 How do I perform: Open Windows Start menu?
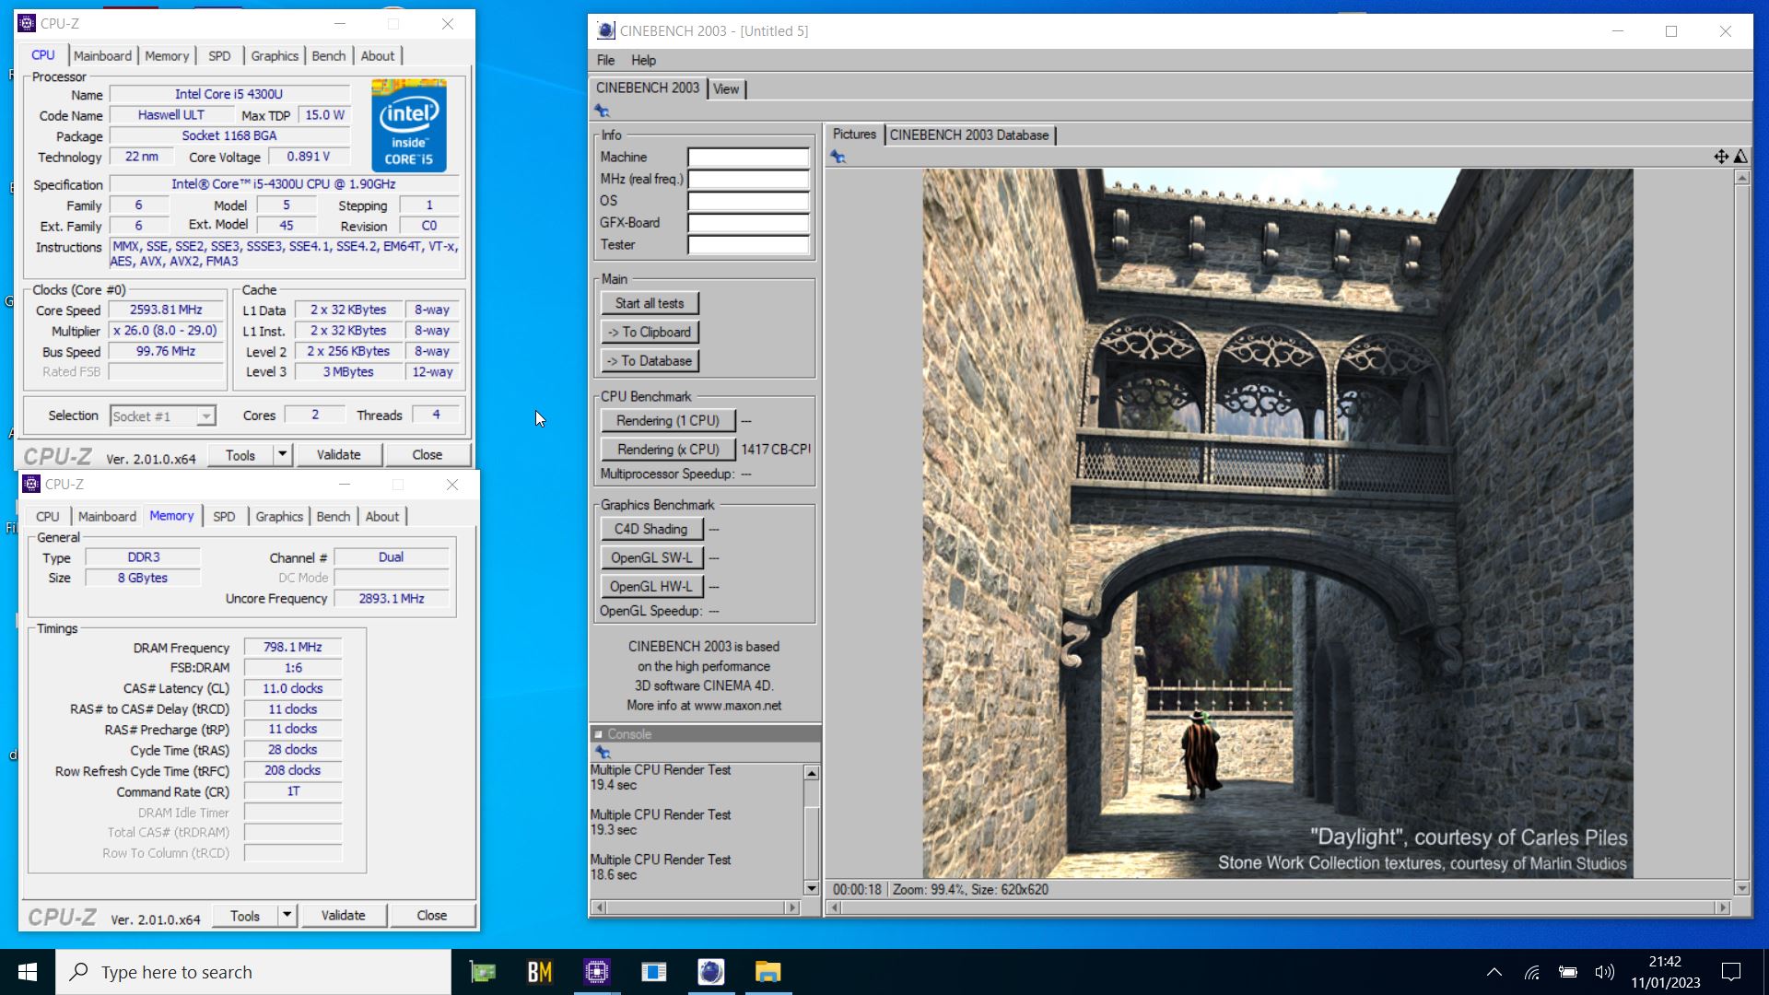pyautogui.click(x=28, y=972)
